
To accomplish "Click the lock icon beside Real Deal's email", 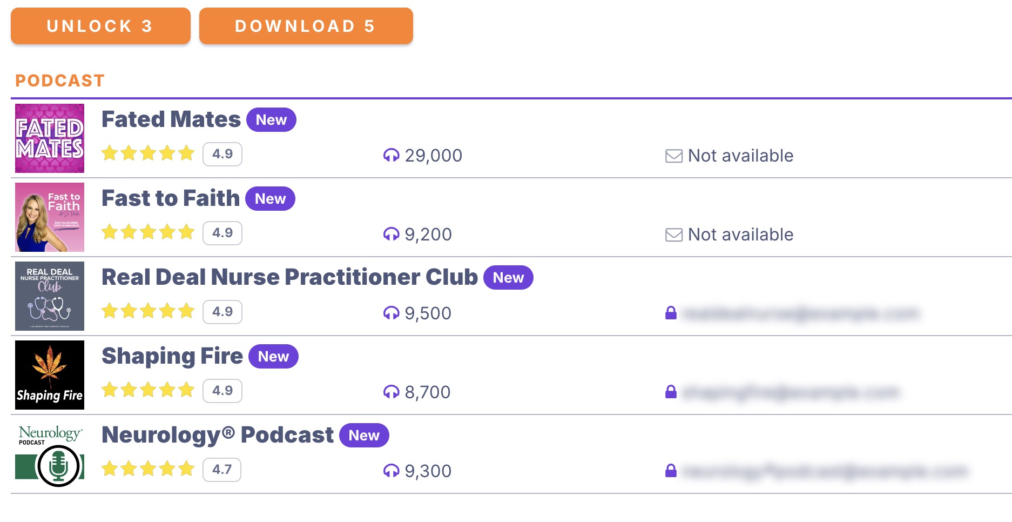I will (x=671, y=313).
